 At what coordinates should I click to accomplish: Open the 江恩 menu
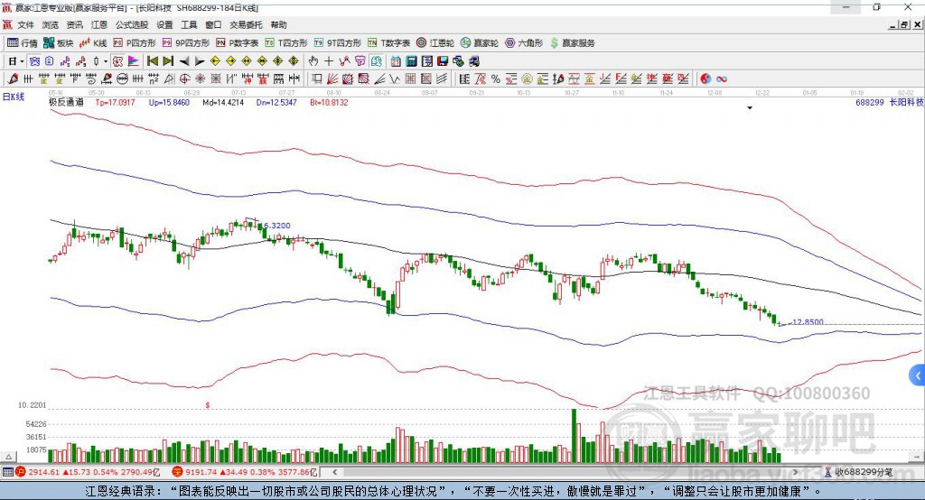pos(99,24)
